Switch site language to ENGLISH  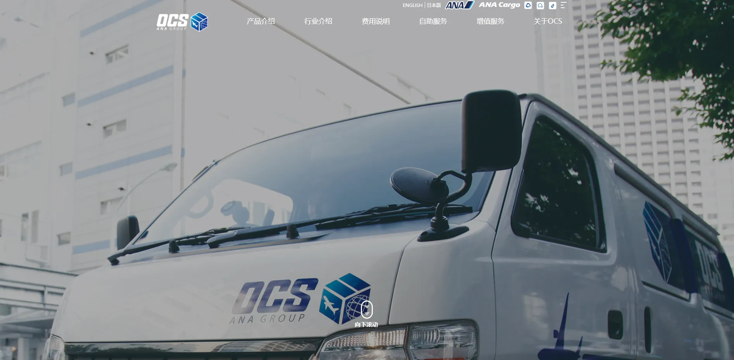point(412,5)
